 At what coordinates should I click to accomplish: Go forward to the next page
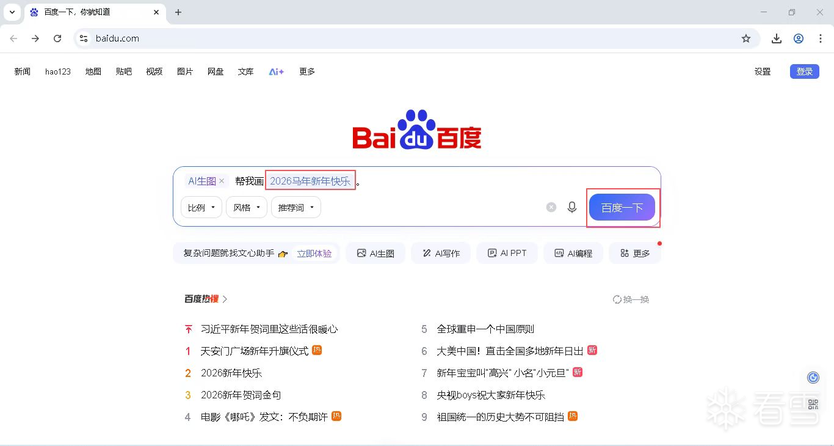click(35, 38)
